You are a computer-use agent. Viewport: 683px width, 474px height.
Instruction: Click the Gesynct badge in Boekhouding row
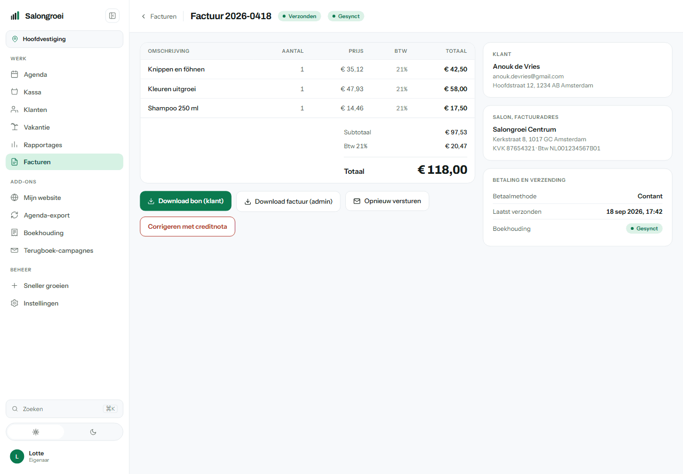[644, 229]
